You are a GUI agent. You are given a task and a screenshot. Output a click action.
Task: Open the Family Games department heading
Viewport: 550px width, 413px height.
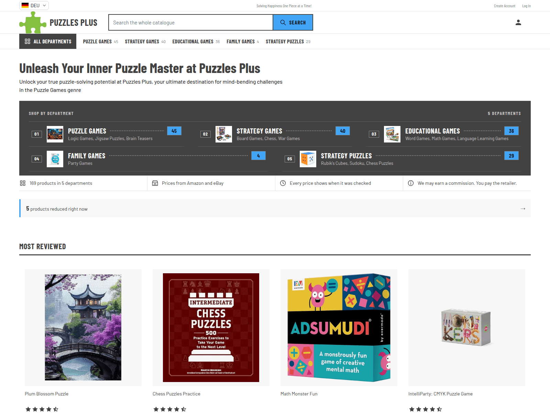(x=87, y=156)
